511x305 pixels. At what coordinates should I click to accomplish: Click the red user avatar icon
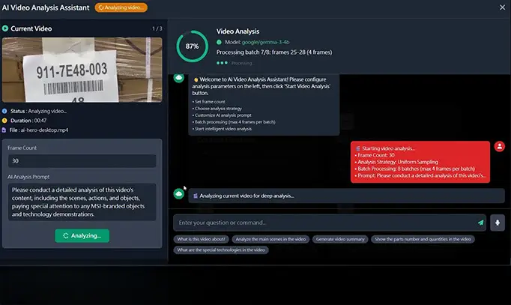tap(498, 148)
